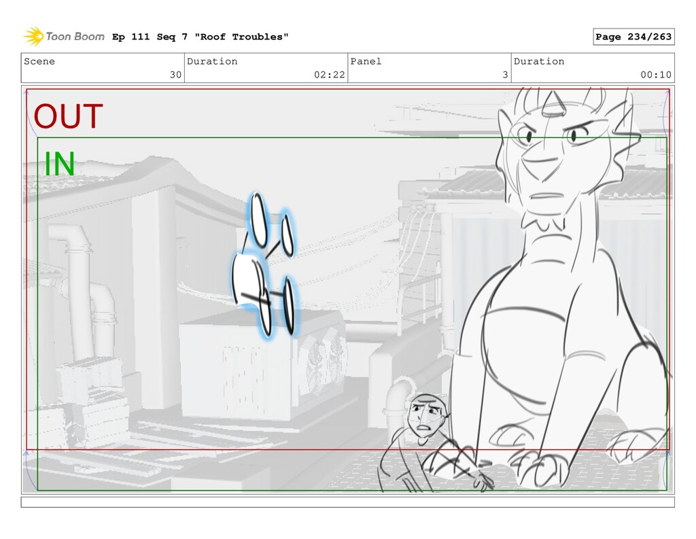
Task: Click the empty caption field below the panel
Action: click(347, 502)
